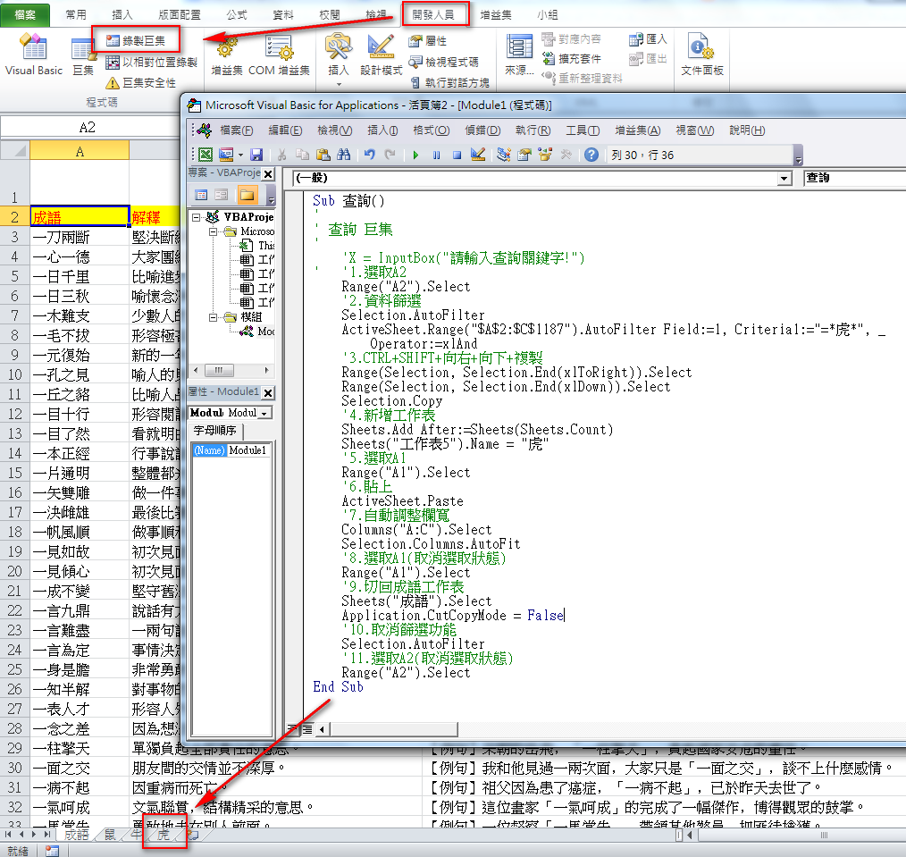The height and width of the screenshot is (857, 906).
Task: Collapse the VBAProject root tree node
Action: [x=197, y=217]
